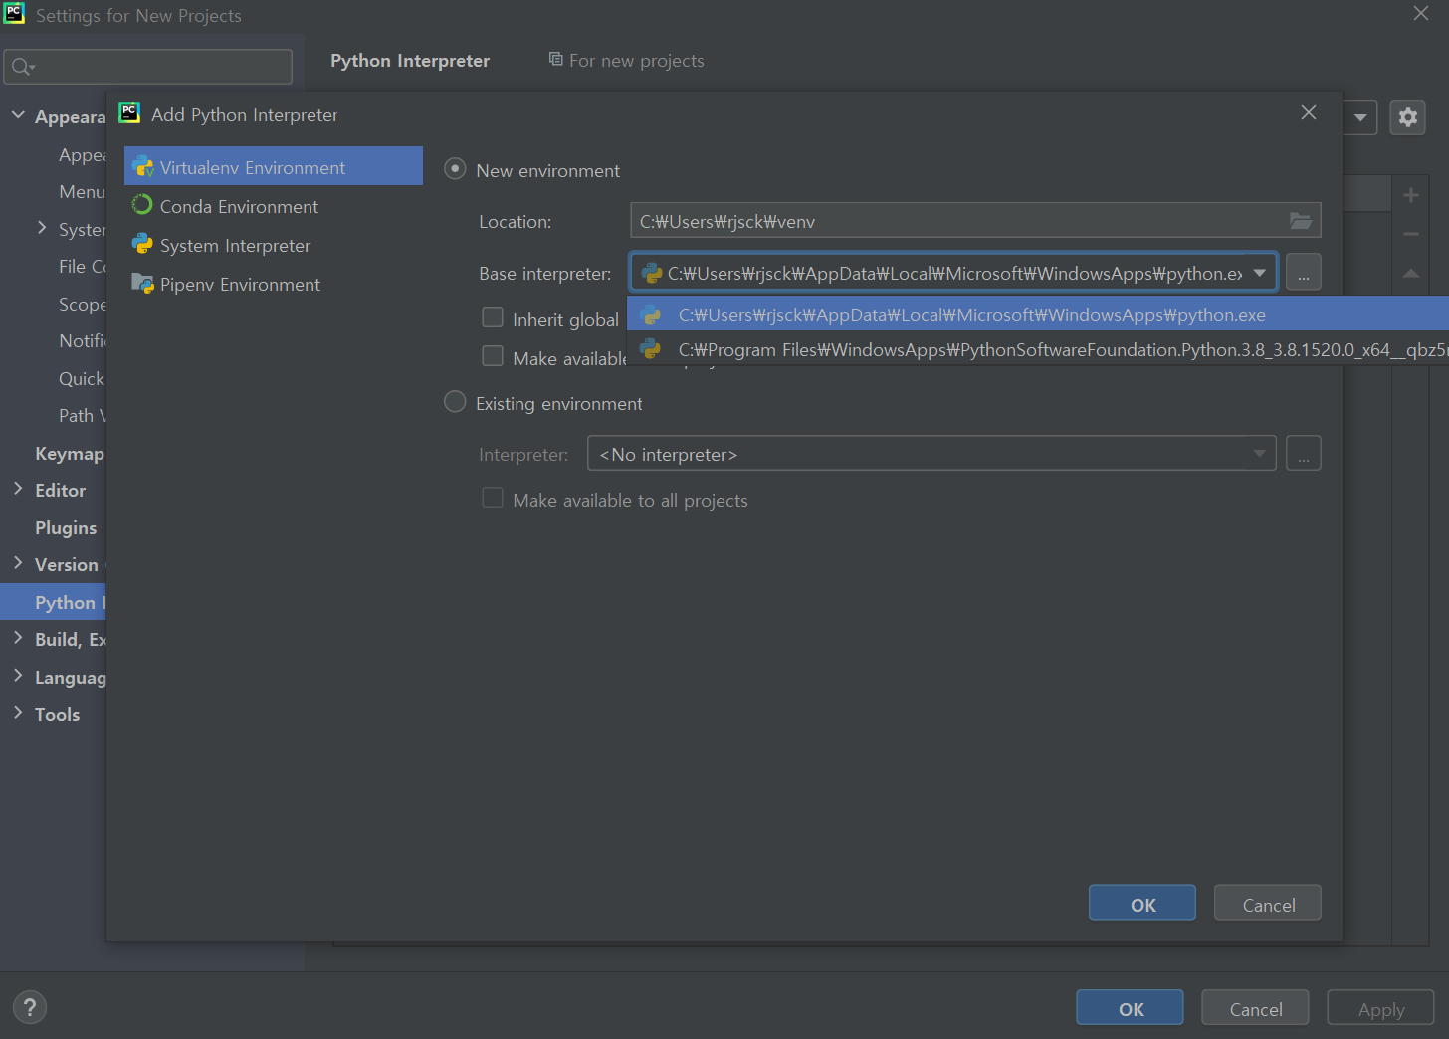Select Pipenv Environment option
The width and height of the screenshot is (1449, 1039).
274,284
